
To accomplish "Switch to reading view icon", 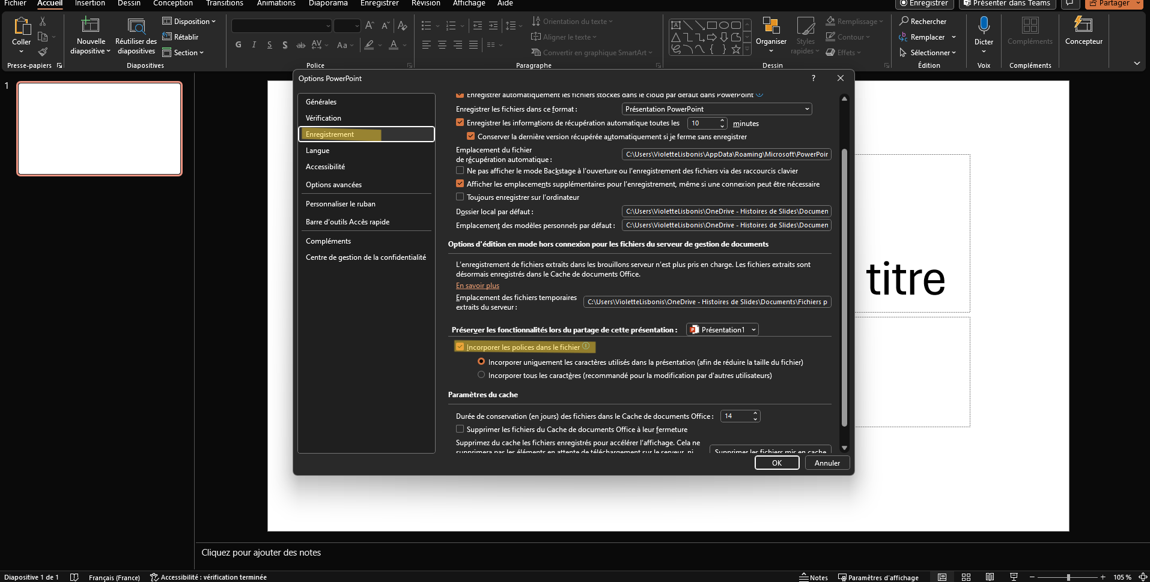I will click(x=990, y=577).
